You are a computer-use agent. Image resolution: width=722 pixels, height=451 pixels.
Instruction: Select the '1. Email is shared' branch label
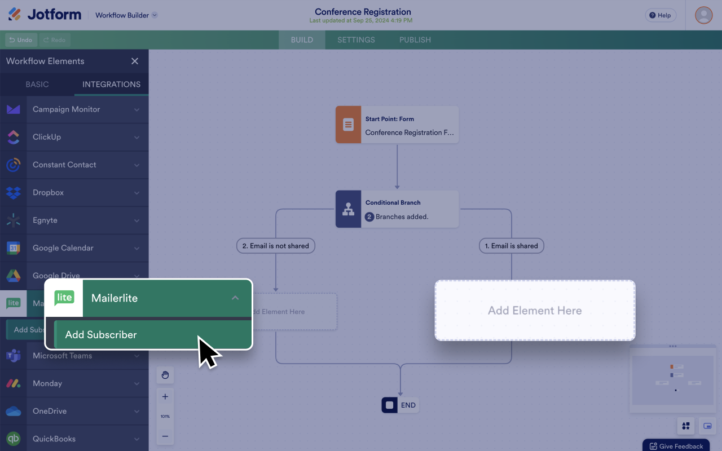[x=512, y=246]
